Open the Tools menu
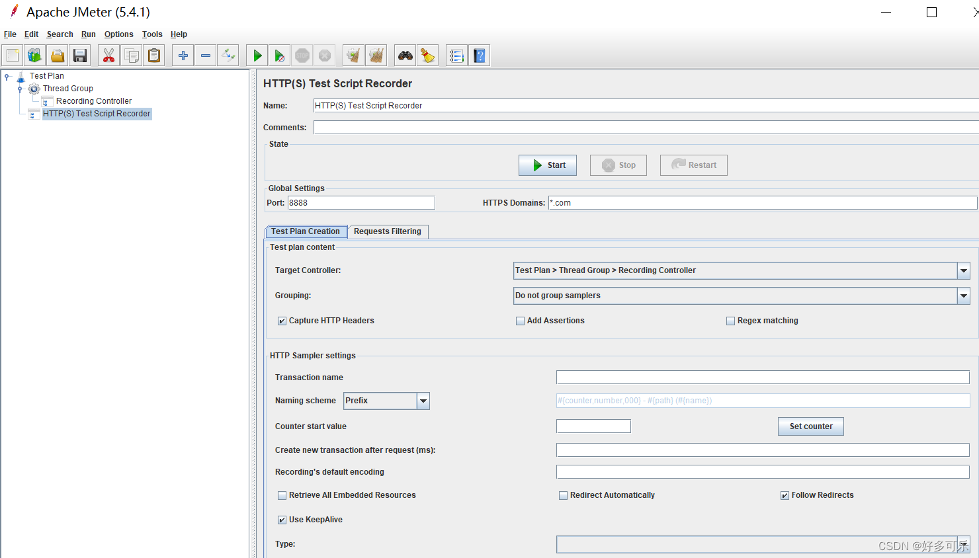 (152, 34)
